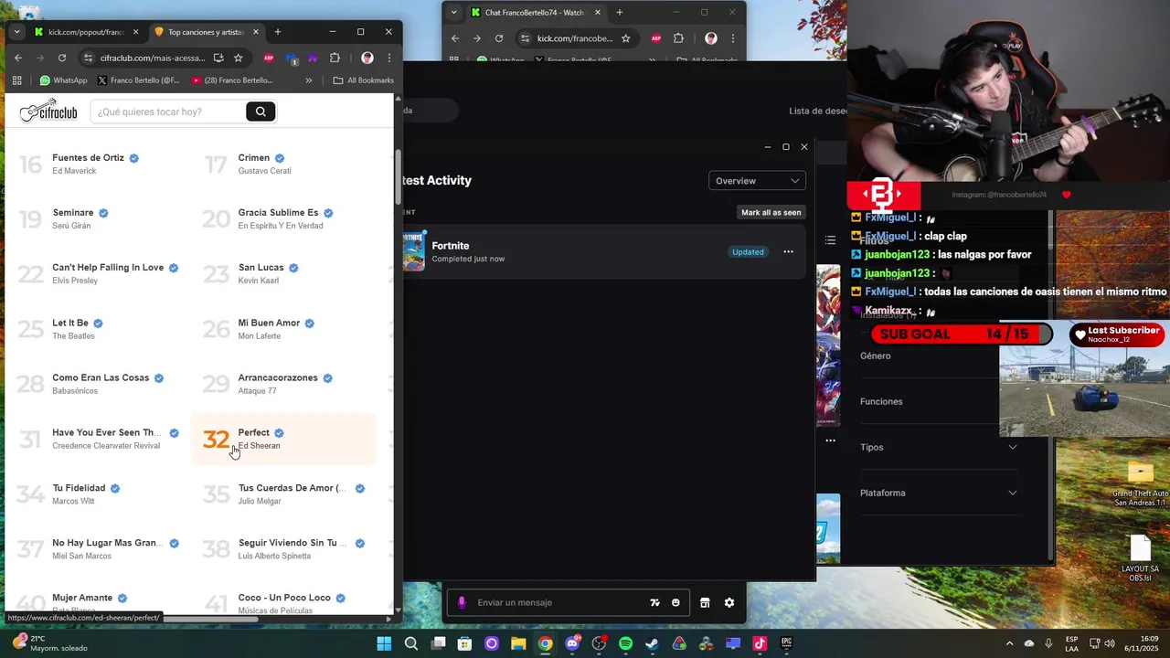The height and width of the screenshot is (658, 1170).
Task: View site information icon for cifraclub.com
Action: point(88,58)
